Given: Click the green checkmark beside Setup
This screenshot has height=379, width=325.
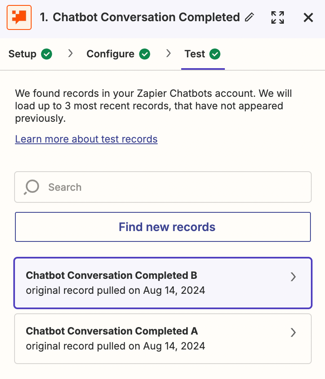Looking at the screenshot, I should (47, 54).
